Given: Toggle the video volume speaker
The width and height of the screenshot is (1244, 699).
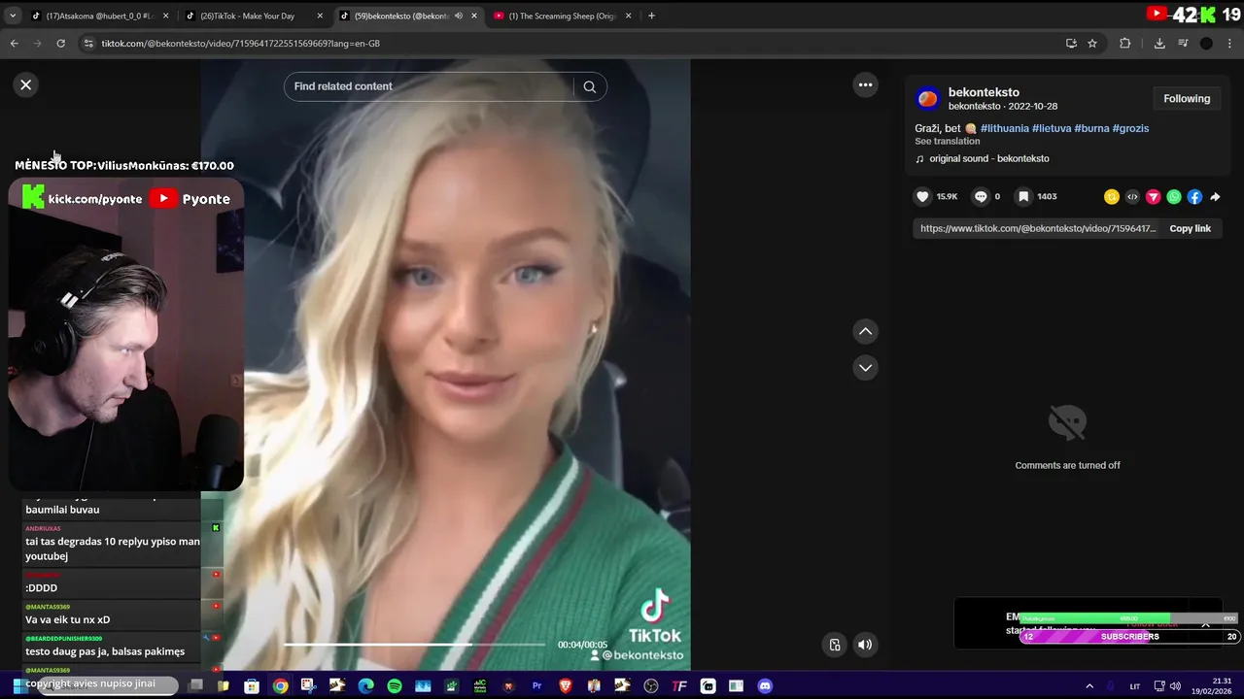Looking at the screenshot, I should pos(865,645).
